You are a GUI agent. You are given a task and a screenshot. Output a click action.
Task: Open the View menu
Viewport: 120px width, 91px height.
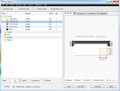(x=25, y=5)
